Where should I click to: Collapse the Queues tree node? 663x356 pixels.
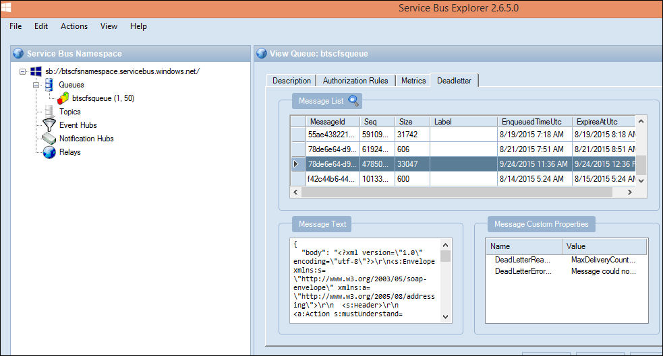pyautogui.click(x=36, y=85)
